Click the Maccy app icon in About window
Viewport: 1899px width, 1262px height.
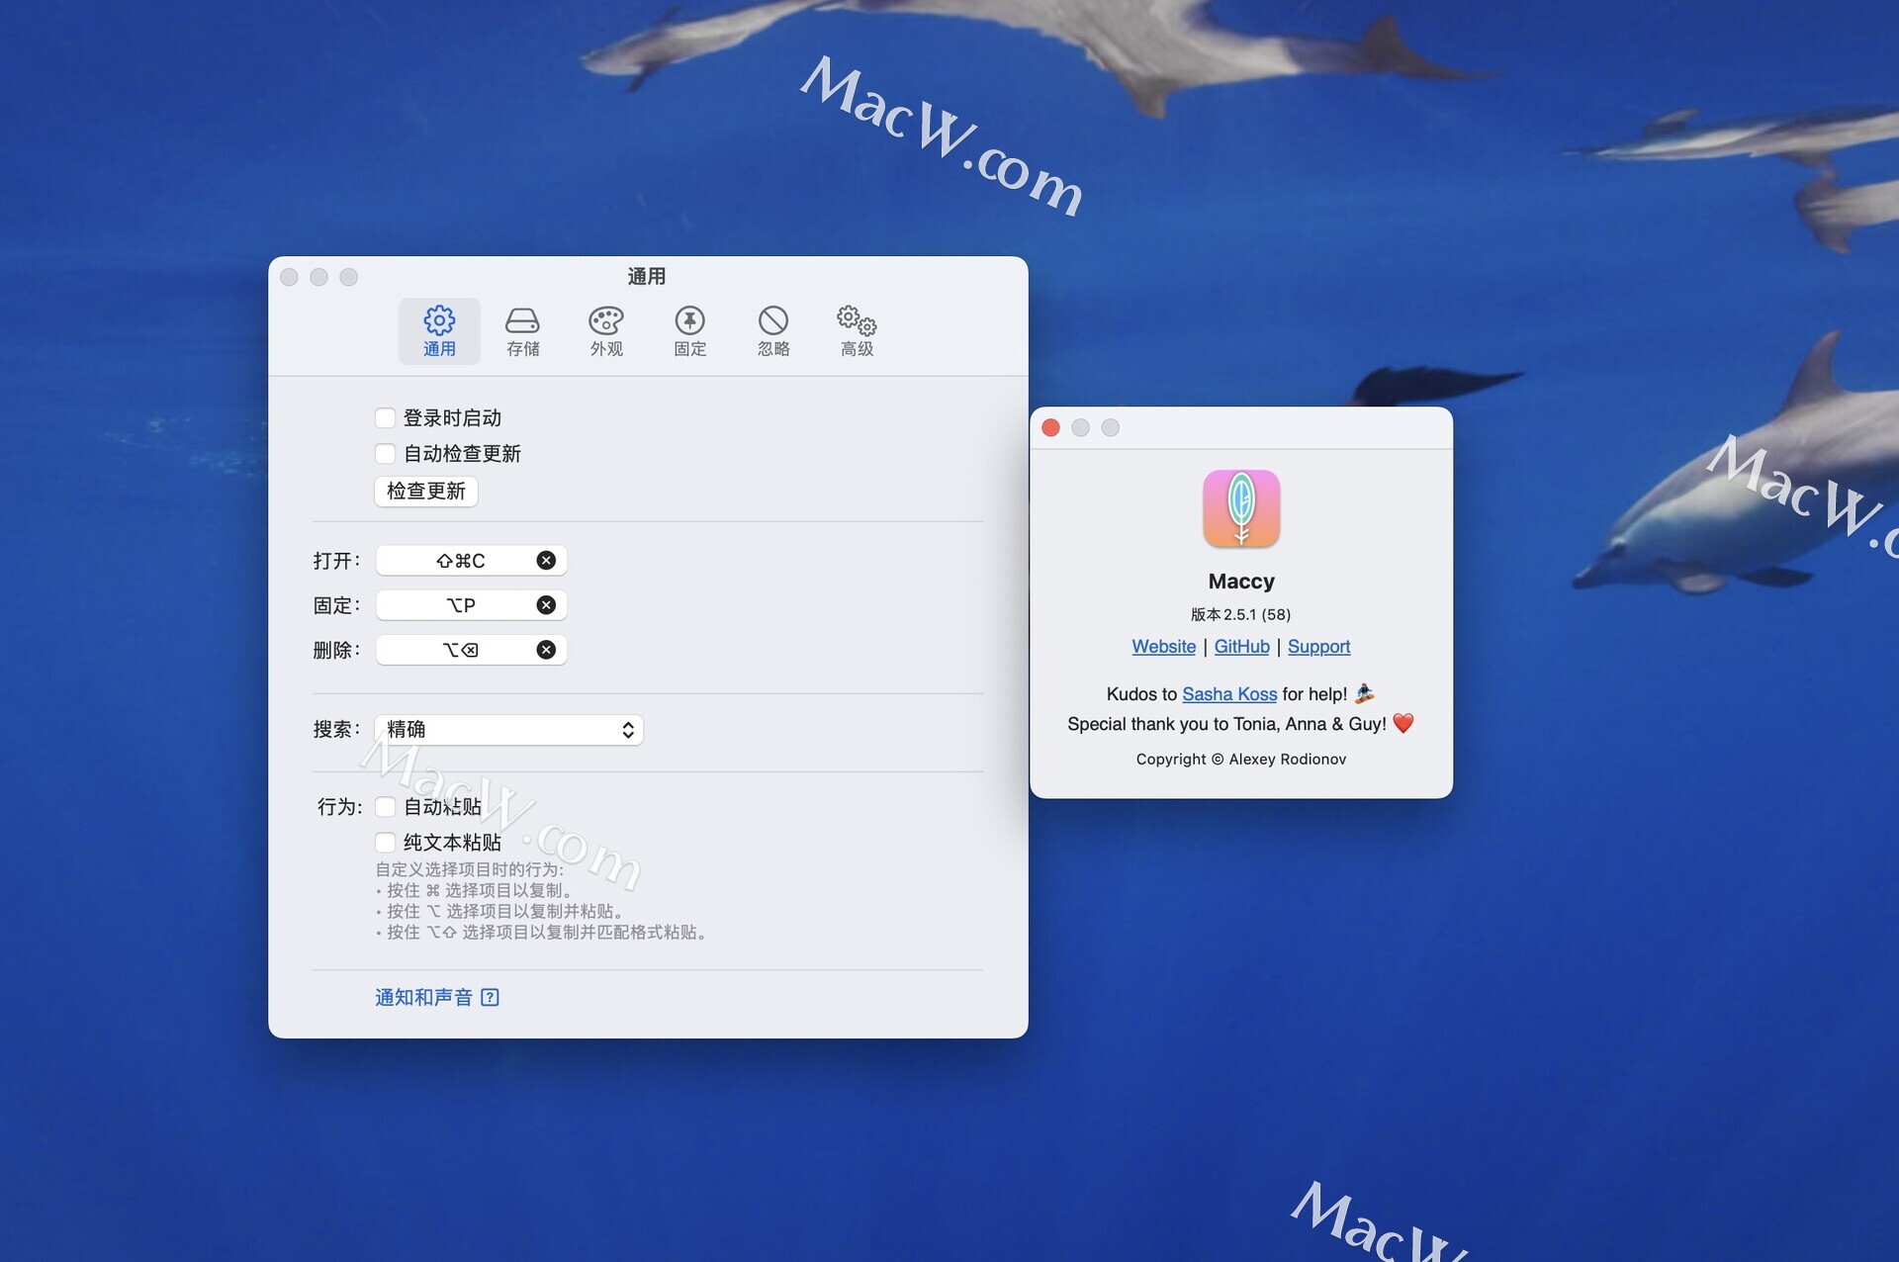(x=1241, y=508)
